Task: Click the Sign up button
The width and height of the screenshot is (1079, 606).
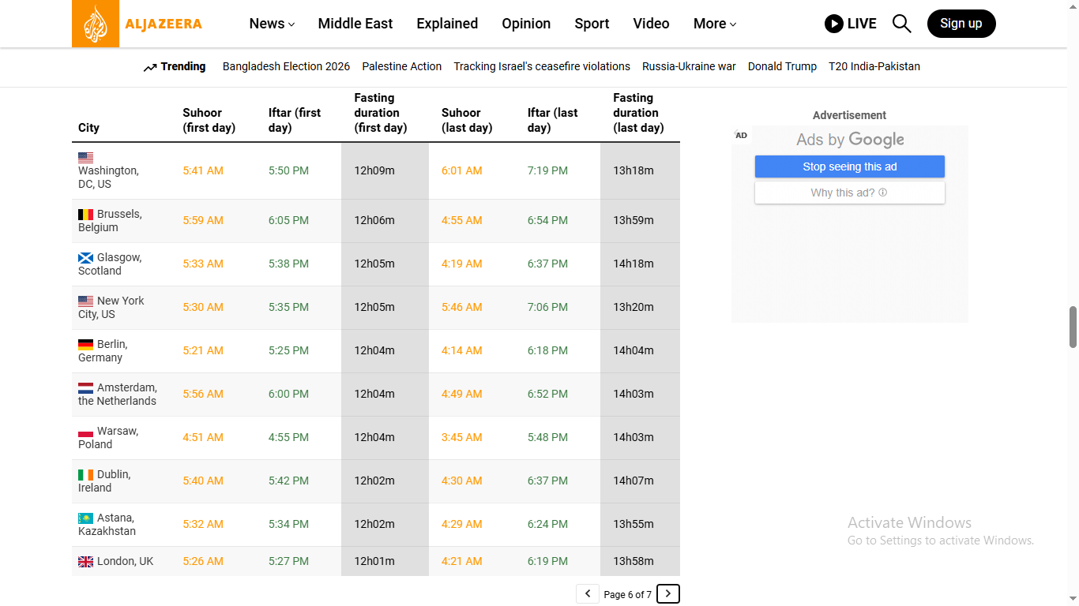Action: click(961, 24)
